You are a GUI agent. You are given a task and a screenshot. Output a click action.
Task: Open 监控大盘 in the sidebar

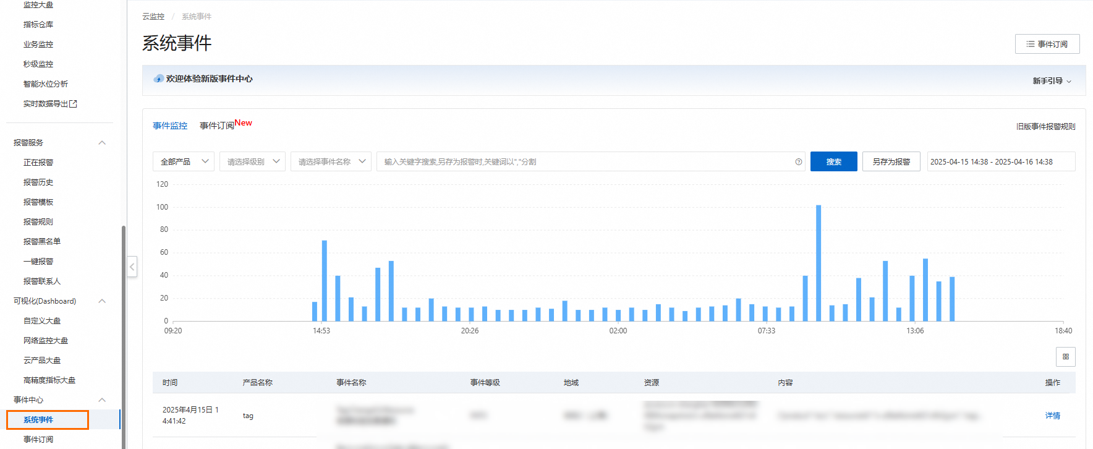[x=38, y=5]
